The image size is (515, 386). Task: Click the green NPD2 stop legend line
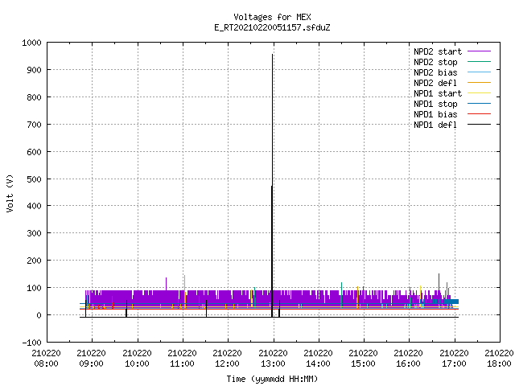tap(480, 61)
